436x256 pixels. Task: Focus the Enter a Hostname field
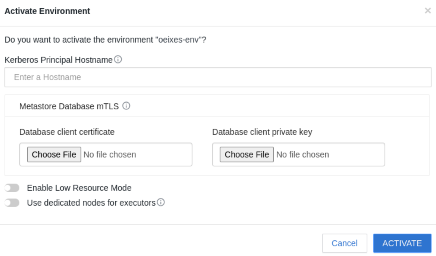pyautogui.click(x=218, y=77)
